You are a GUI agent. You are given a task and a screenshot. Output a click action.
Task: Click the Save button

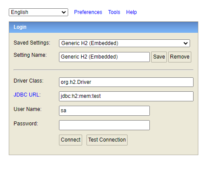click(x=159, y=57)
